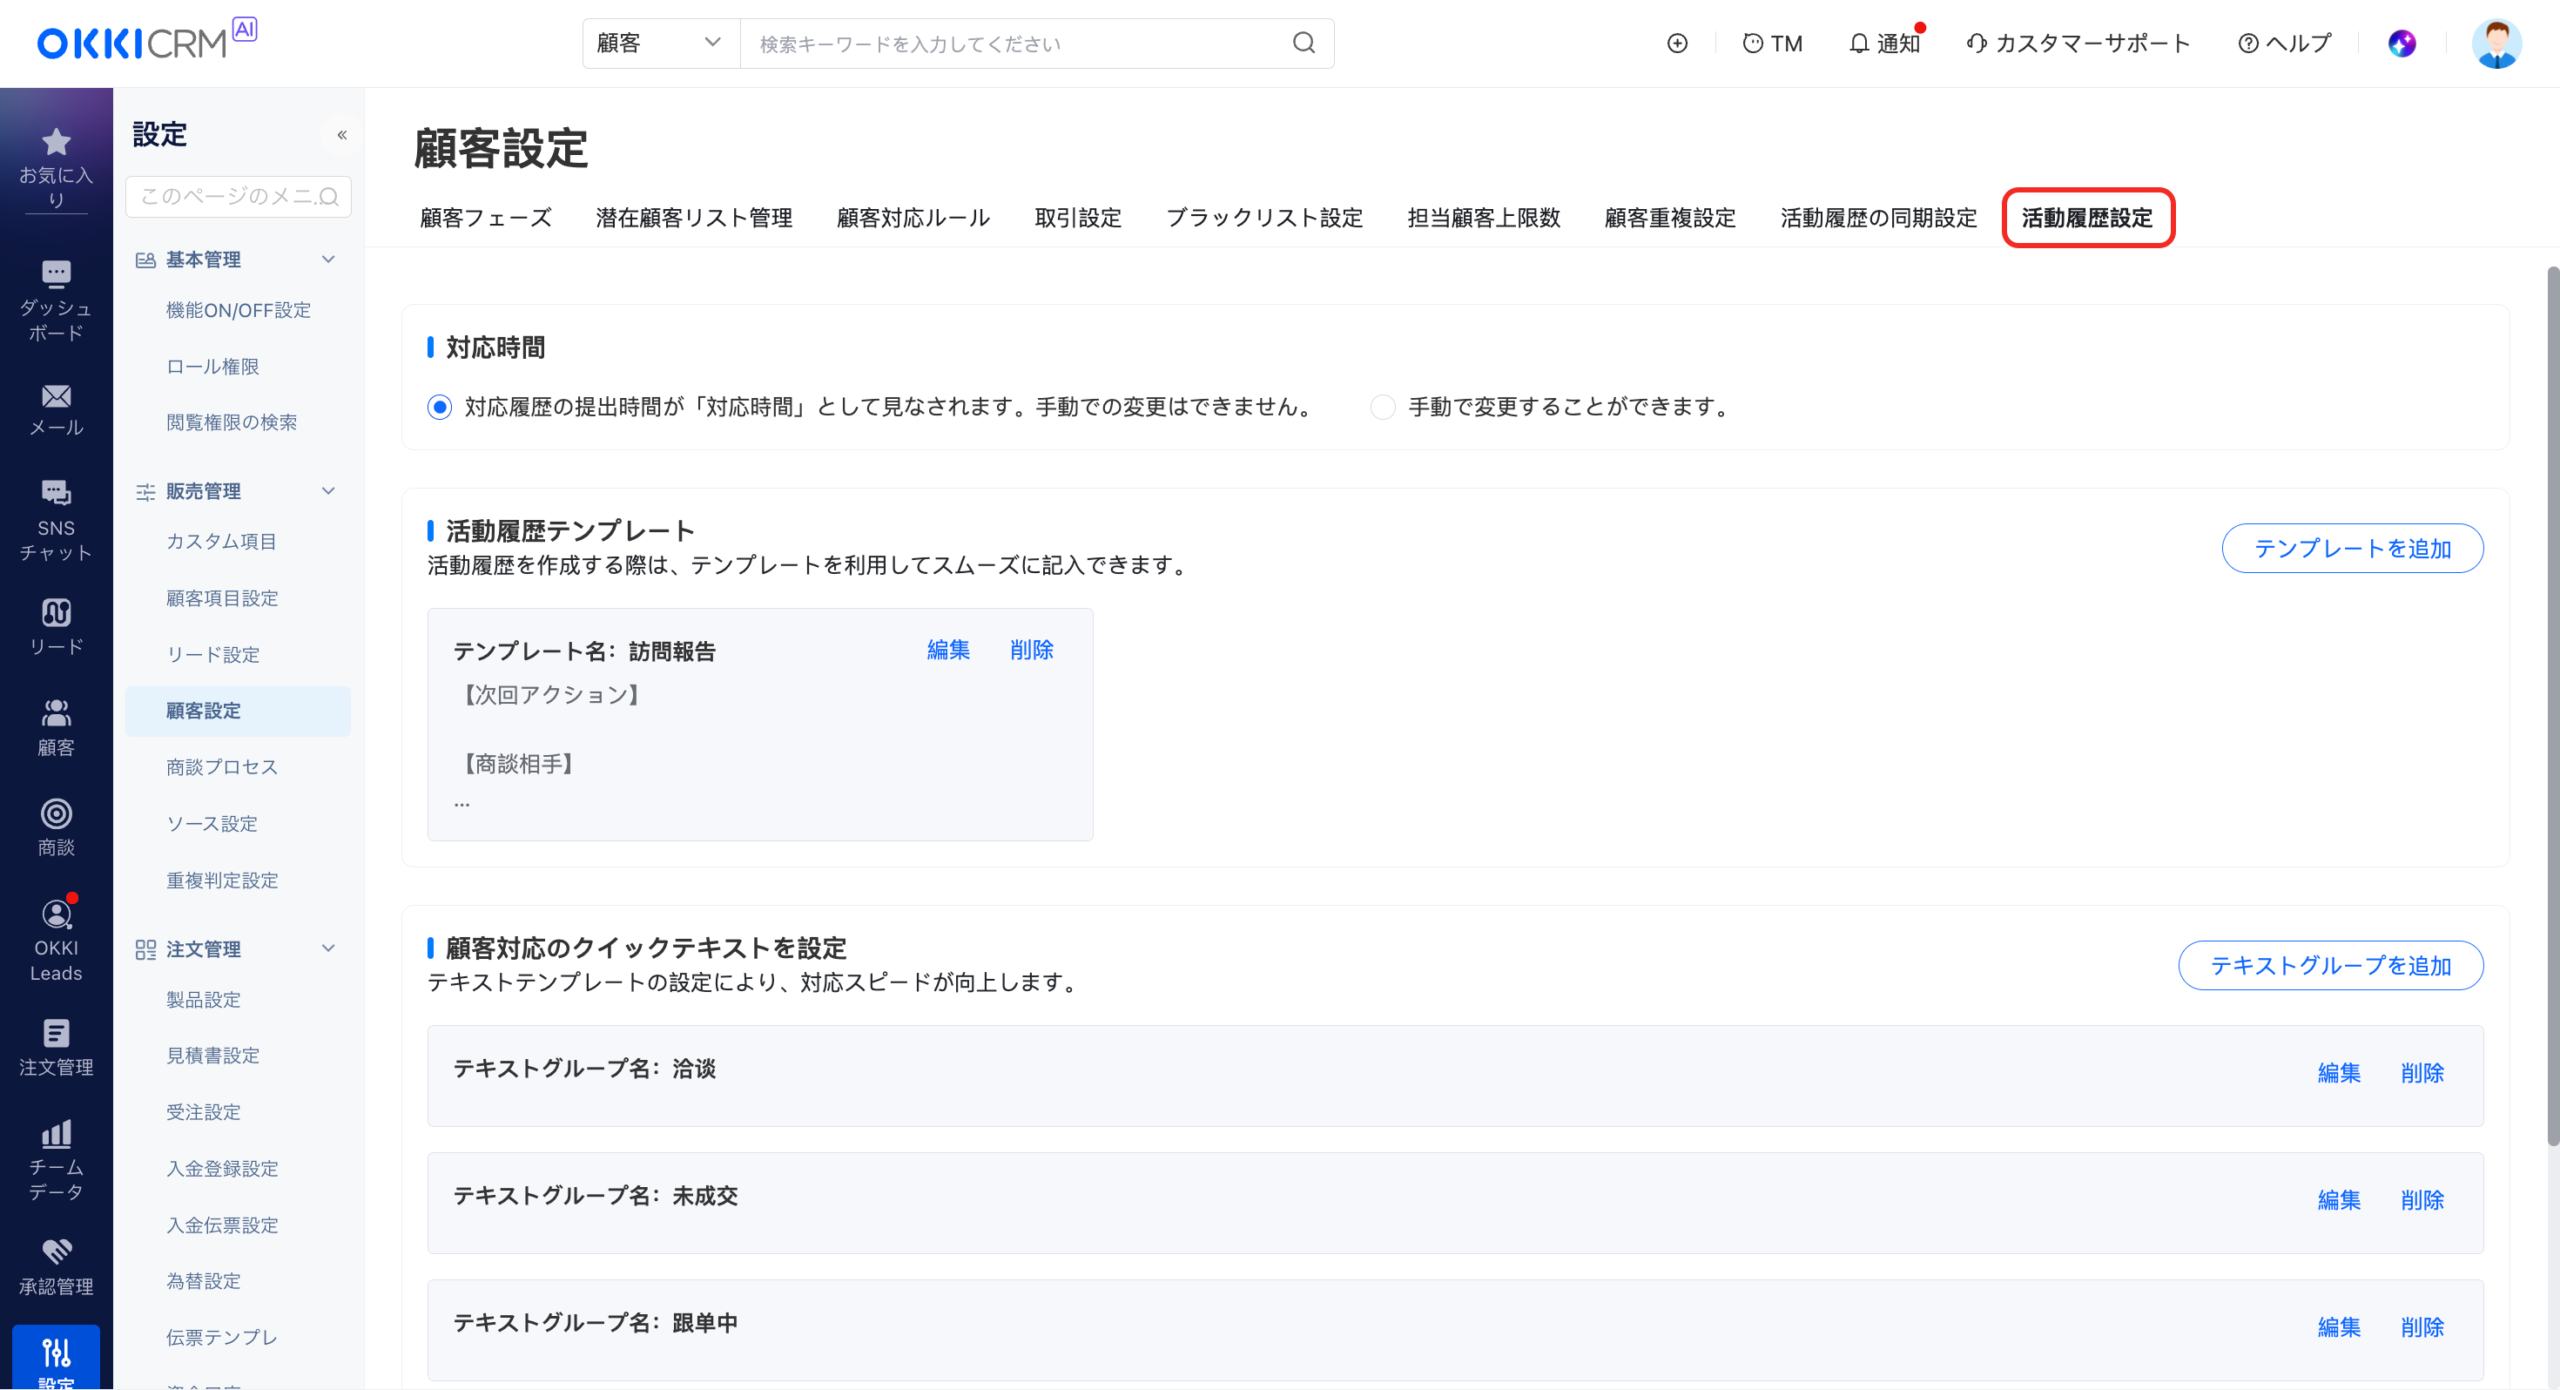Delete the 跟单中 text group
The width and height of the screenshot is (2560, 1390).
click(2422, 1327)
